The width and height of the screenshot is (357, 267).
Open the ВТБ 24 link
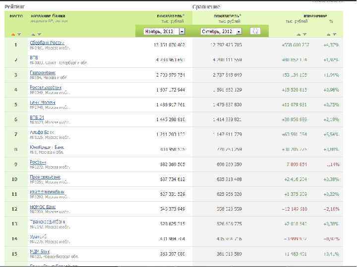37,117
